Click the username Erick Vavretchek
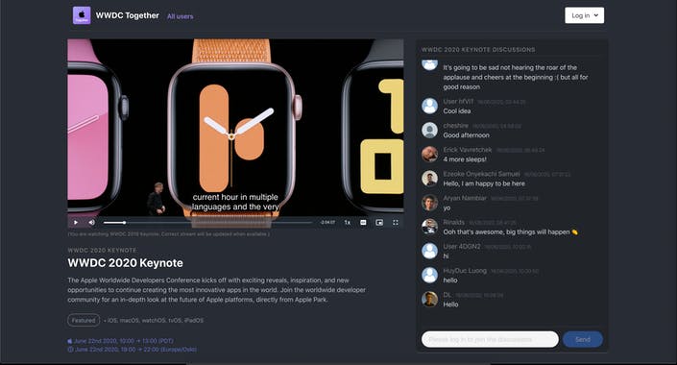The width and height of the screenshot is (677, 365). pos(467,150)
